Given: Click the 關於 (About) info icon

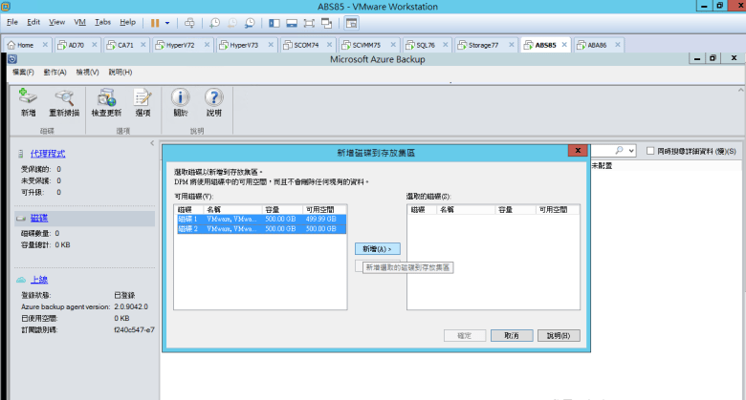Looking at the screenshot, I should (181, 100).
